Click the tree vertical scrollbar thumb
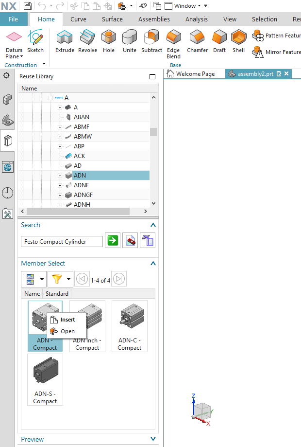The image size is (301, 447). tap(153, 132)
